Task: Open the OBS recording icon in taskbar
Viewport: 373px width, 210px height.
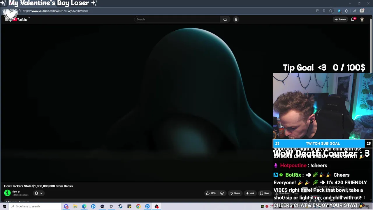Action: pos(156,206)
